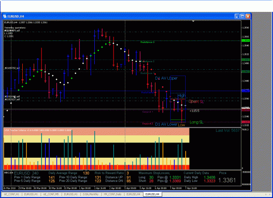Switch to the 6E_CONT,M5 chart tab
The height and width of the screenshot is (198, 273).
(x=51, y=194)
